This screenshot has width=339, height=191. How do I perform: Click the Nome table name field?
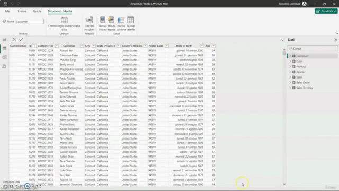pos(30,21)
